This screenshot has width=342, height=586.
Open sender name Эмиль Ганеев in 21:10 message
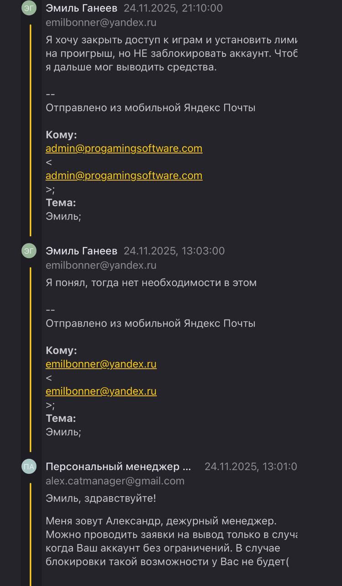coord(81,8)
